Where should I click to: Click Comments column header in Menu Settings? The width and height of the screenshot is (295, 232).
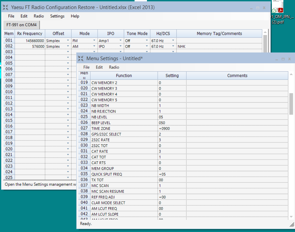(x=237, y=76)
